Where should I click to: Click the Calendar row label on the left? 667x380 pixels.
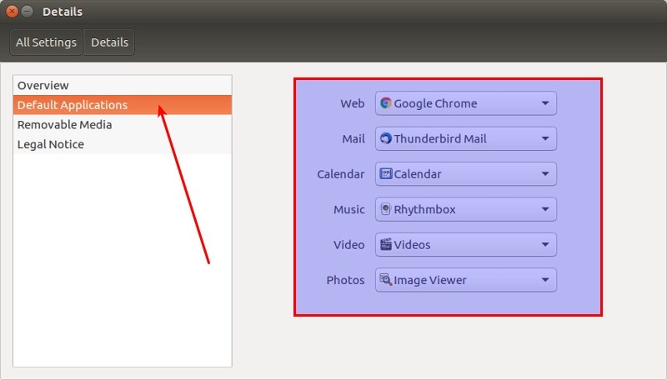coord(341,174)
